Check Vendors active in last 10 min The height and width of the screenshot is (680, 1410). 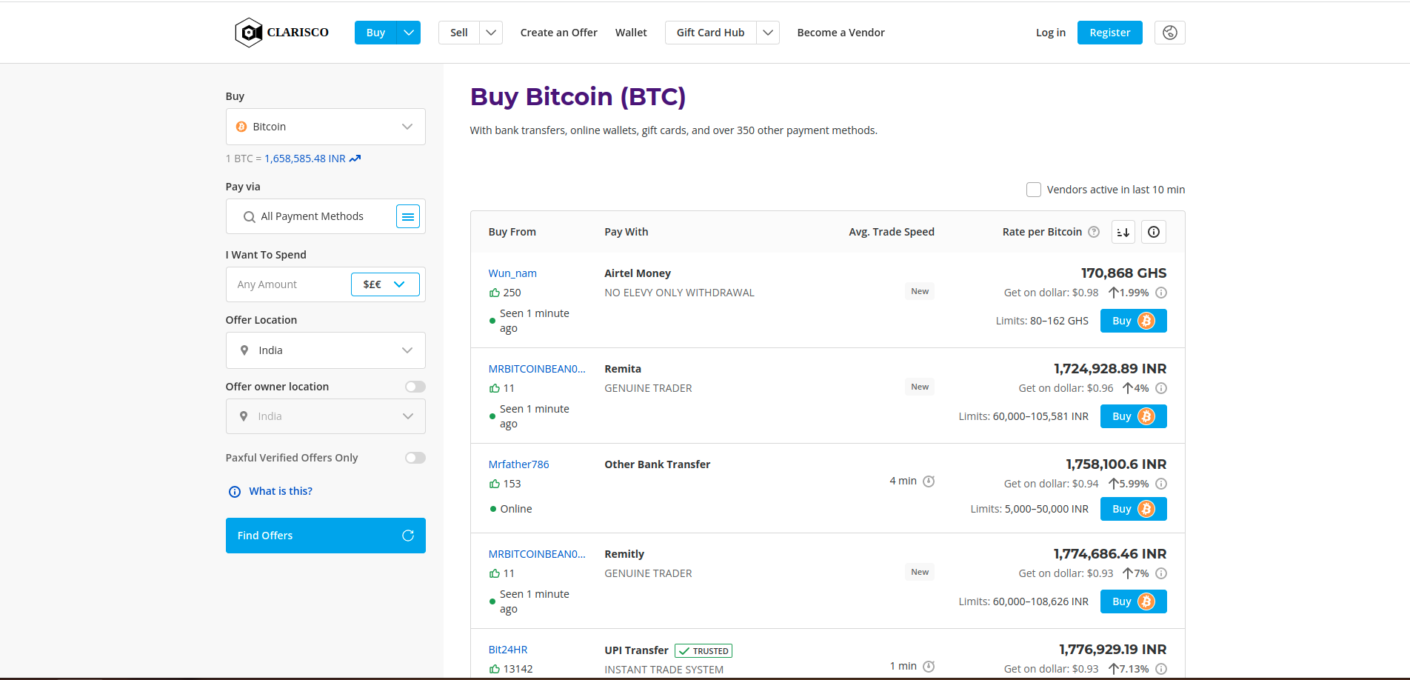[x=1034, y=190]
